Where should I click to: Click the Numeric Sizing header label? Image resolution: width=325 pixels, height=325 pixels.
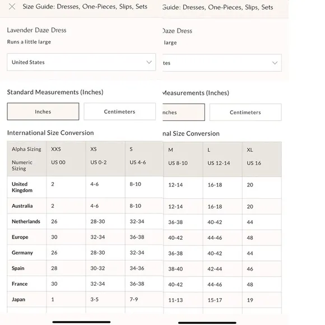[22, 165]
